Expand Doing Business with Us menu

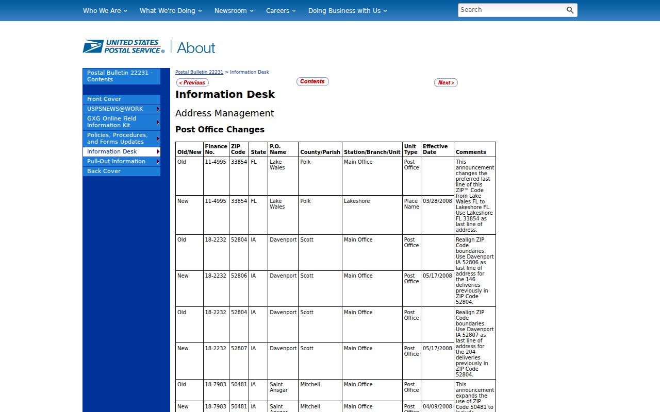coord(348,10)
